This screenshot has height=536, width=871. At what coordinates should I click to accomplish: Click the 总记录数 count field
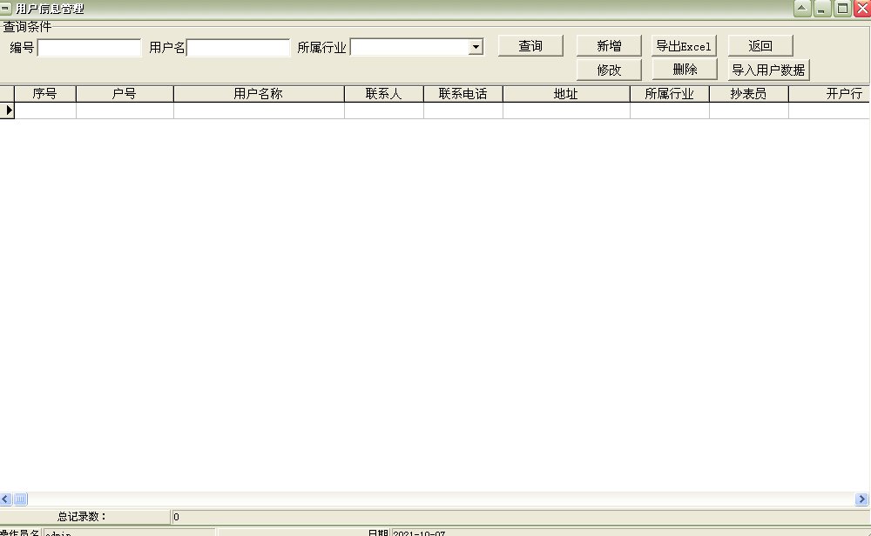coord(520,517)
